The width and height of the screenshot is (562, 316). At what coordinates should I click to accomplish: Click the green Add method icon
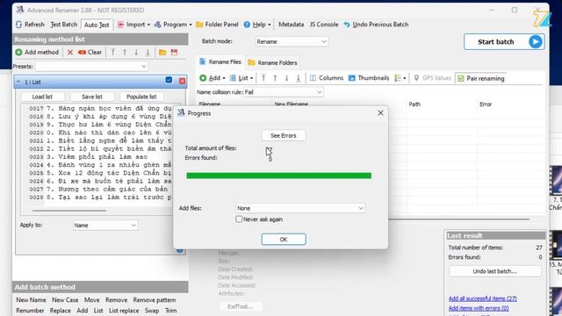point(18,53)
